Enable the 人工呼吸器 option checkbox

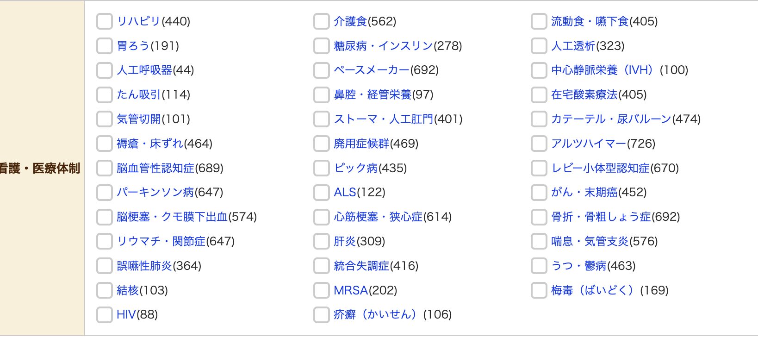pos(105,70)
